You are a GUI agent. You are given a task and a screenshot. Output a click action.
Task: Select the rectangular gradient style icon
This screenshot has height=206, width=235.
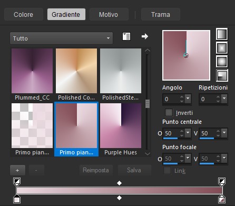click(222, 48)
